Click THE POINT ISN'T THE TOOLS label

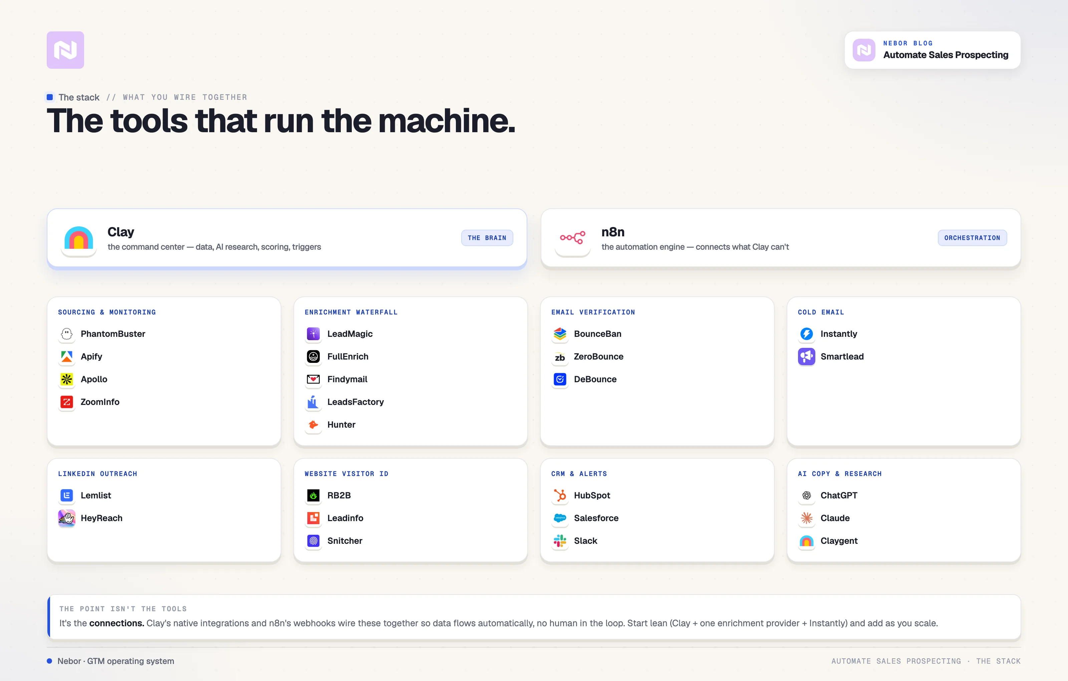click(x=123, y=609)
